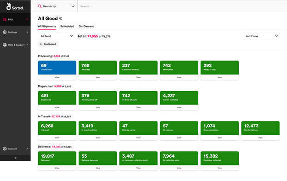
Task: View the 292 Ready to ship shipments
Action: coord(220,77)
